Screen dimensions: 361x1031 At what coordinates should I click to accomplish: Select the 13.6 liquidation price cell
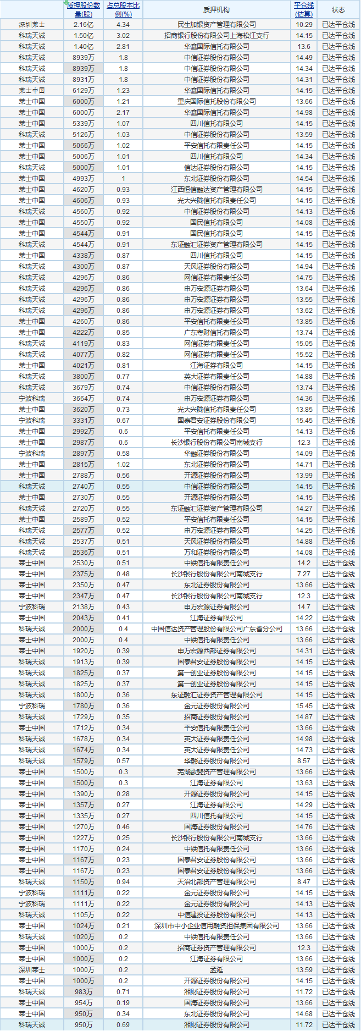click(304, 47)
